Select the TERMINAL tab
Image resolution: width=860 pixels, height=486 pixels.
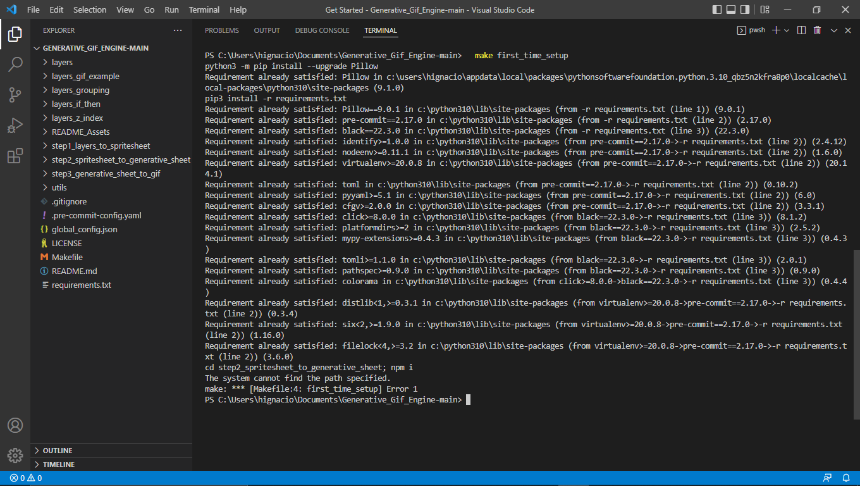coord(381,30)
